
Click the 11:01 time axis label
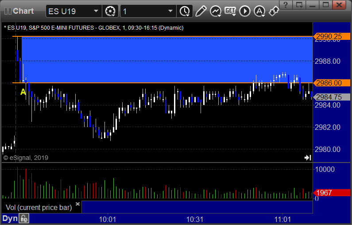(282, 219)
